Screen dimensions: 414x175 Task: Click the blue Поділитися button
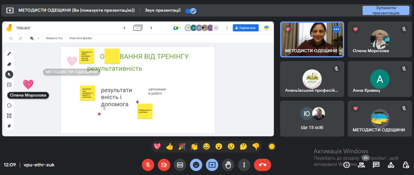pos(245,28)
